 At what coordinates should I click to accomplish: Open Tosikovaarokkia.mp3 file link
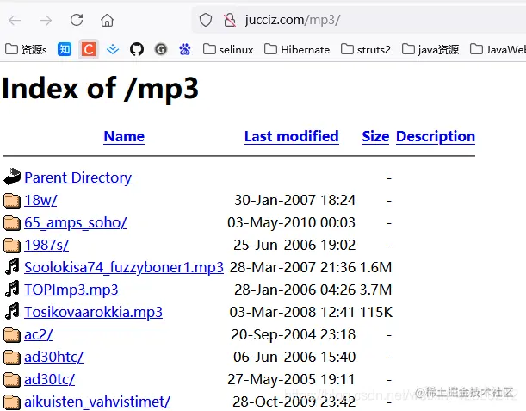click(93, 312)
